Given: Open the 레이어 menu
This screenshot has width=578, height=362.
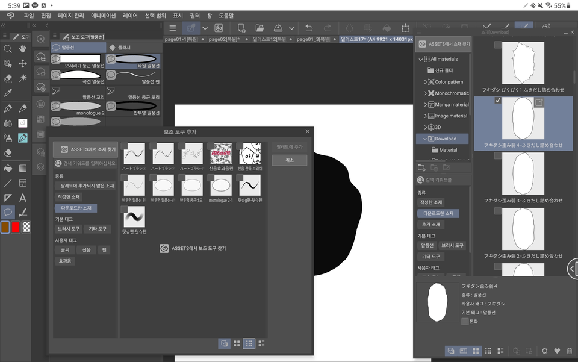Looking at the screenshot, I should 130,16.
